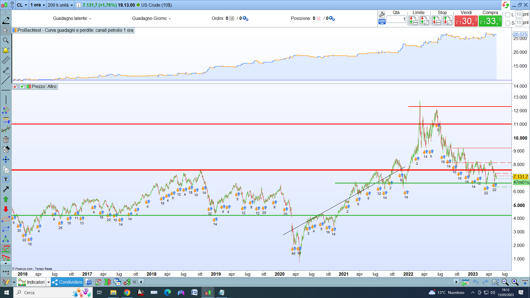Click the scrollbar right arrow
Image resolution: width=530 pixels, height=298 pixels.
tap(456, 282)
